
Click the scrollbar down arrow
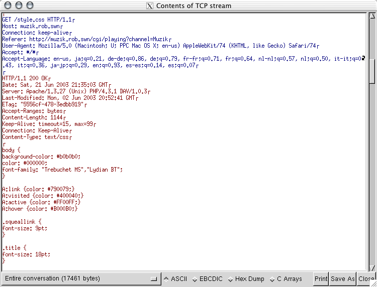coord(372,268)
